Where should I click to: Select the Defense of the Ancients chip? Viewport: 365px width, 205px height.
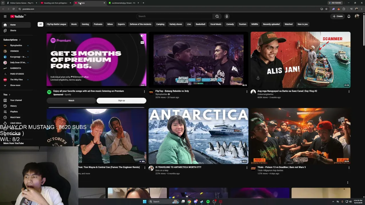coord(141,24)
